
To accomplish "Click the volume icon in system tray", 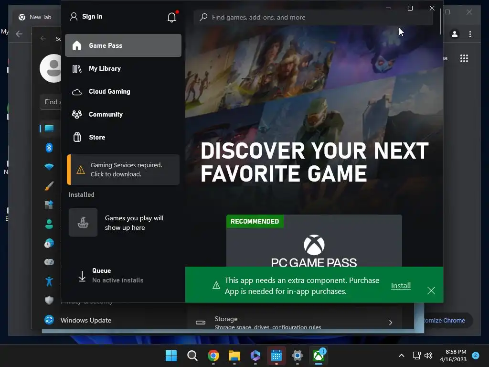I will click(x=428, y=356).
